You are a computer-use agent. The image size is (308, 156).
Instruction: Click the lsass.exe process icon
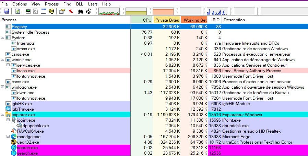[14, 71]
